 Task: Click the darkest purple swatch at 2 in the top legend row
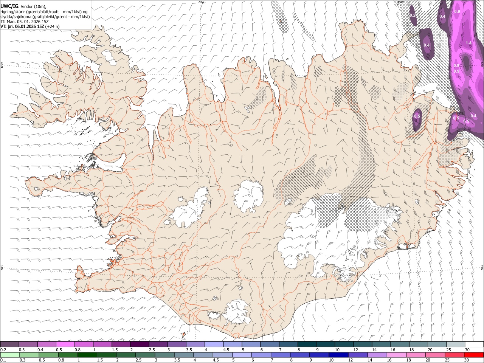pos(140,344)
